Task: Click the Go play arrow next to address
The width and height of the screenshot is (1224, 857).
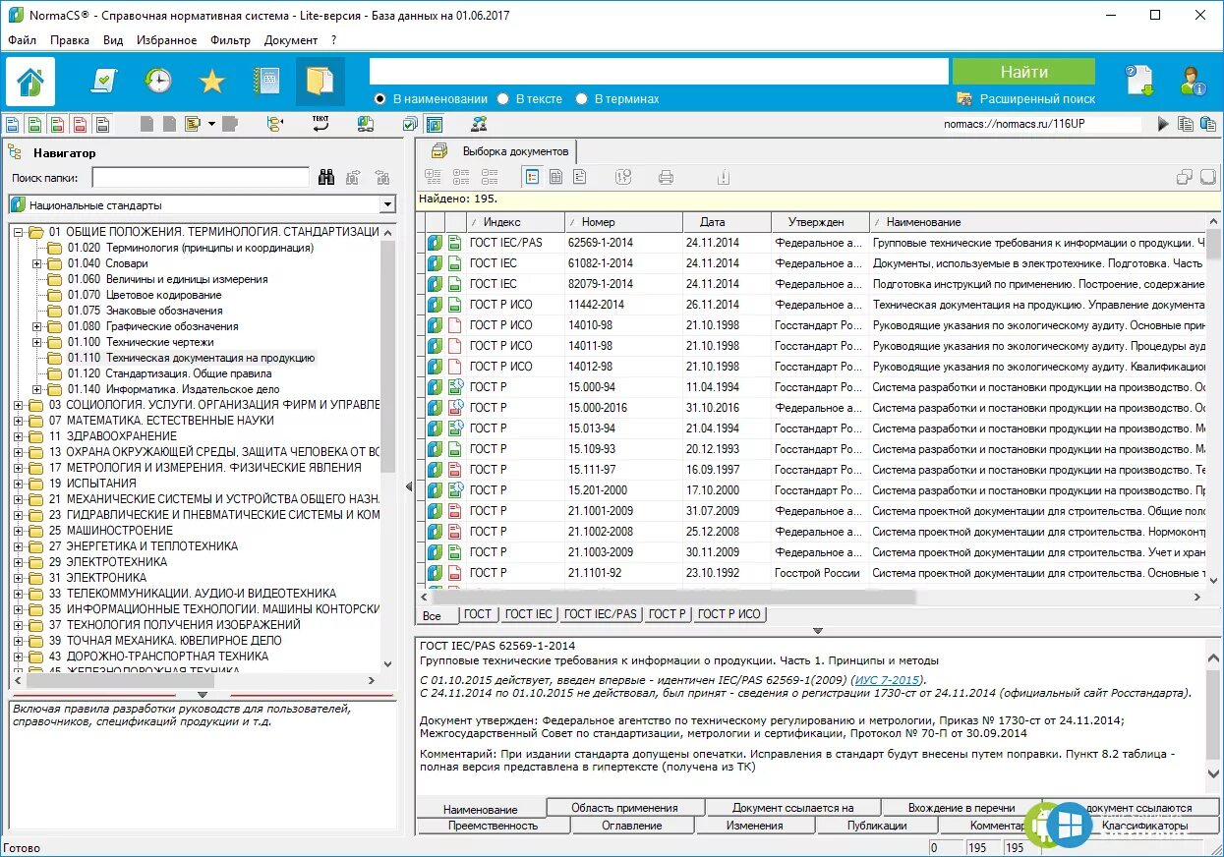Action: click(x=1163, y=124)
